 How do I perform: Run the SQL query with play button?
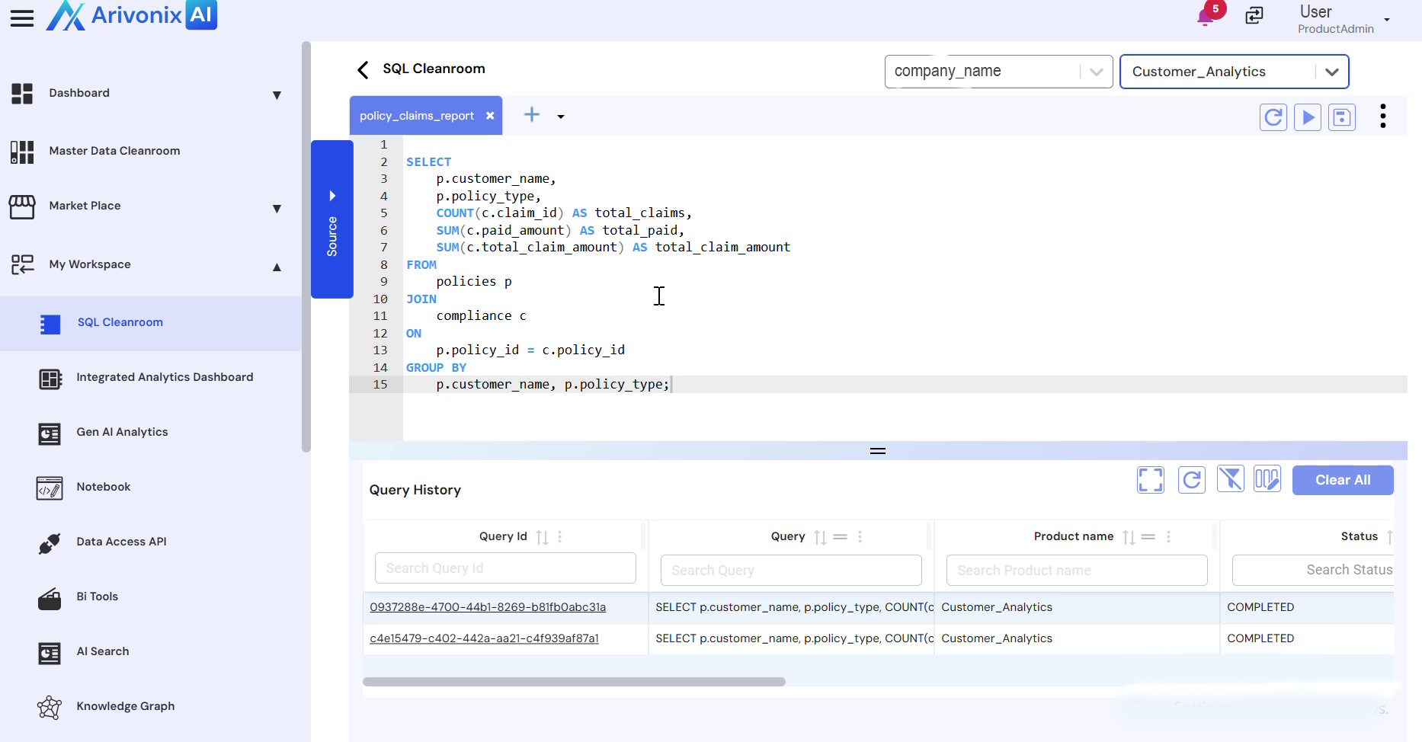click(1308, 117)
